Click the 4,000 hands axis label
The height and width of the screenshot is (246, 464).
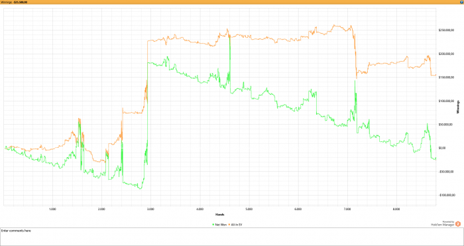tap(200, 209)
